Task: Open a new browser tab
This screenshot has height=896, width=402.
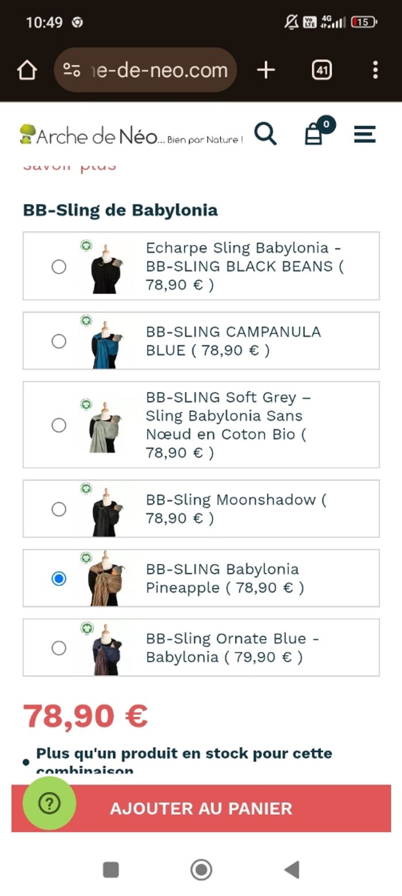Action: [265, 70]
